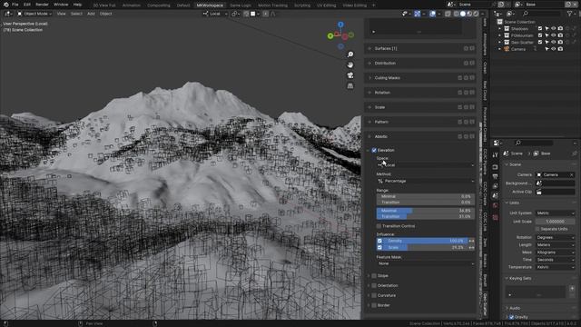Screen dimensions: 581x327
Task: Select solid viewport shading mode
Action: point(463,14)
